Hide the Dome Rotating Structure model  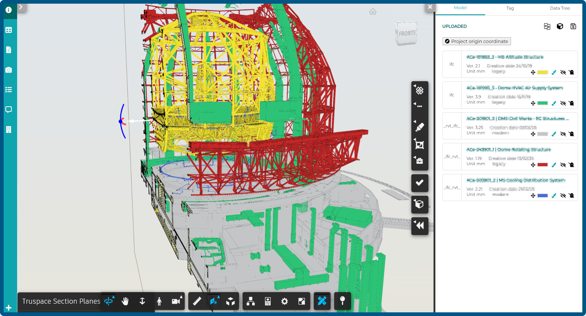(563, 165)
